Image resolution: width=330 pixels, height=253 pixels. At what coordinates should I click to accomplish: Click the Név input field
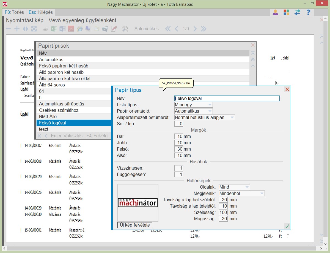pos(227,98)
